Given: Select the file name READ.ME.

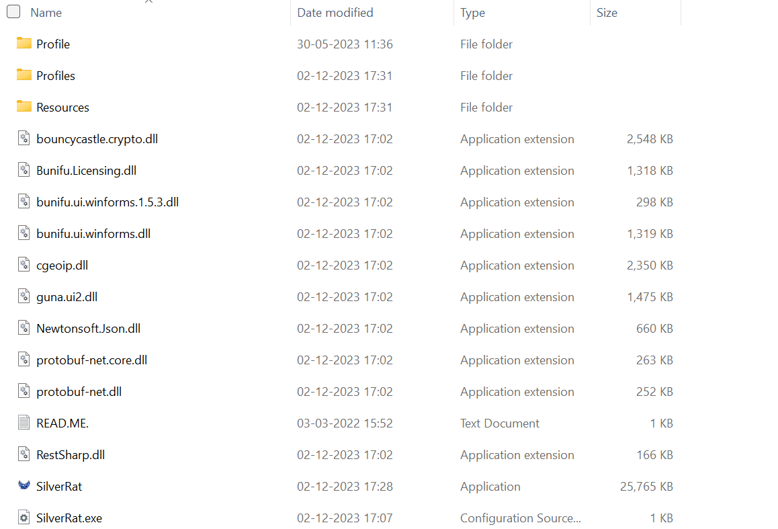Looking at the screenshot, I should [x=62, y=423].
